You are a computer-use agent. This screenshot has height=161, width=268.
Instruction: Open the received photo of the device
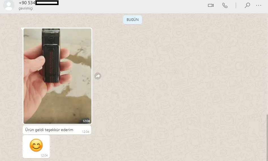point(57,76)
